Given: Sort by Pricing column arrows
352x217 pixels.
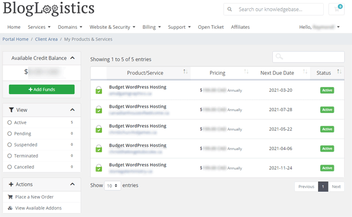Looking at the screenshot, I should (x=246, y=72).
